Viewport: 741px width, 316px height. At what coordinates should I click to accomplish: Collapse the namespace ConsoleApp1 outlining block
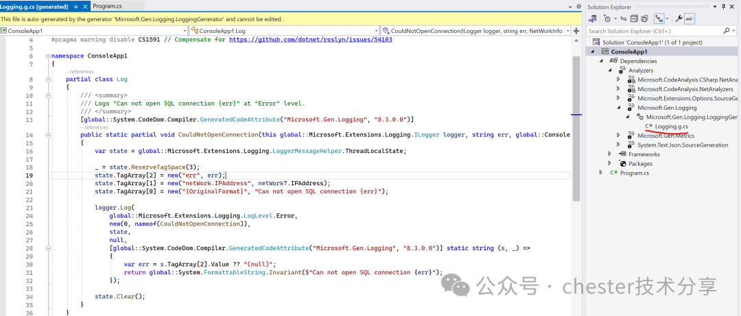48,56
